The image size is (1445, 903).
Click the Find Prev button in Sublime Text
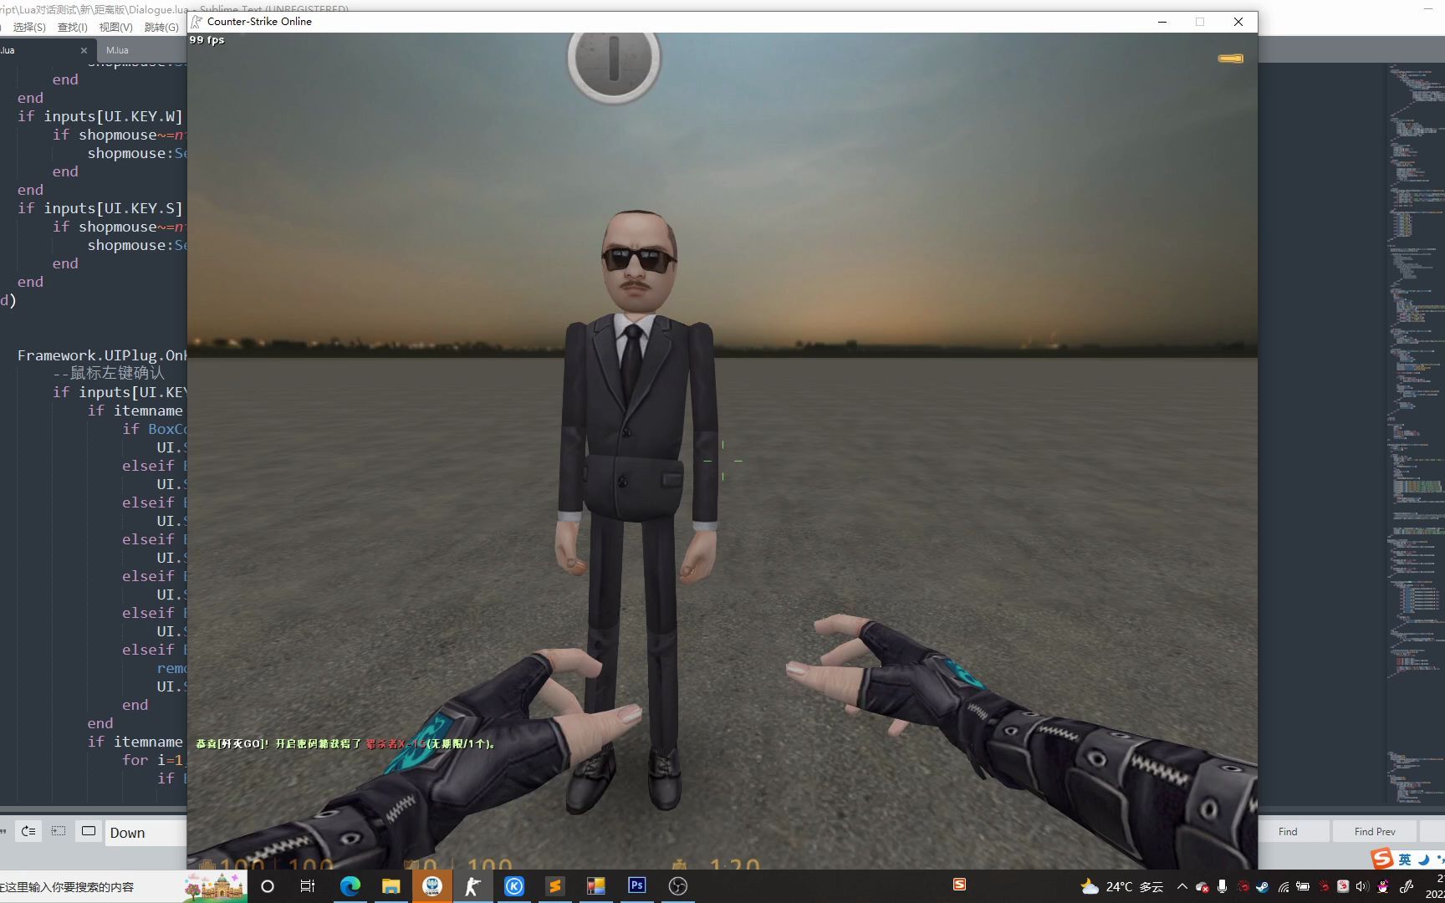tap(1375, 831)
